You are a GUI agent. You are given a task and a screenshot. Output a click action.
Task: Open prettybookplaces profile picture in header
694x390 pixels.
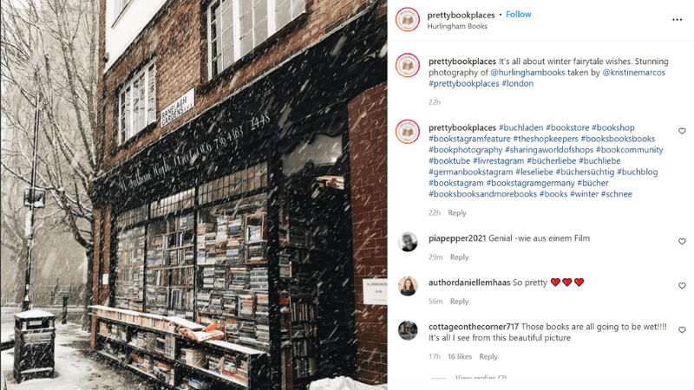click(x=407, y=19)
